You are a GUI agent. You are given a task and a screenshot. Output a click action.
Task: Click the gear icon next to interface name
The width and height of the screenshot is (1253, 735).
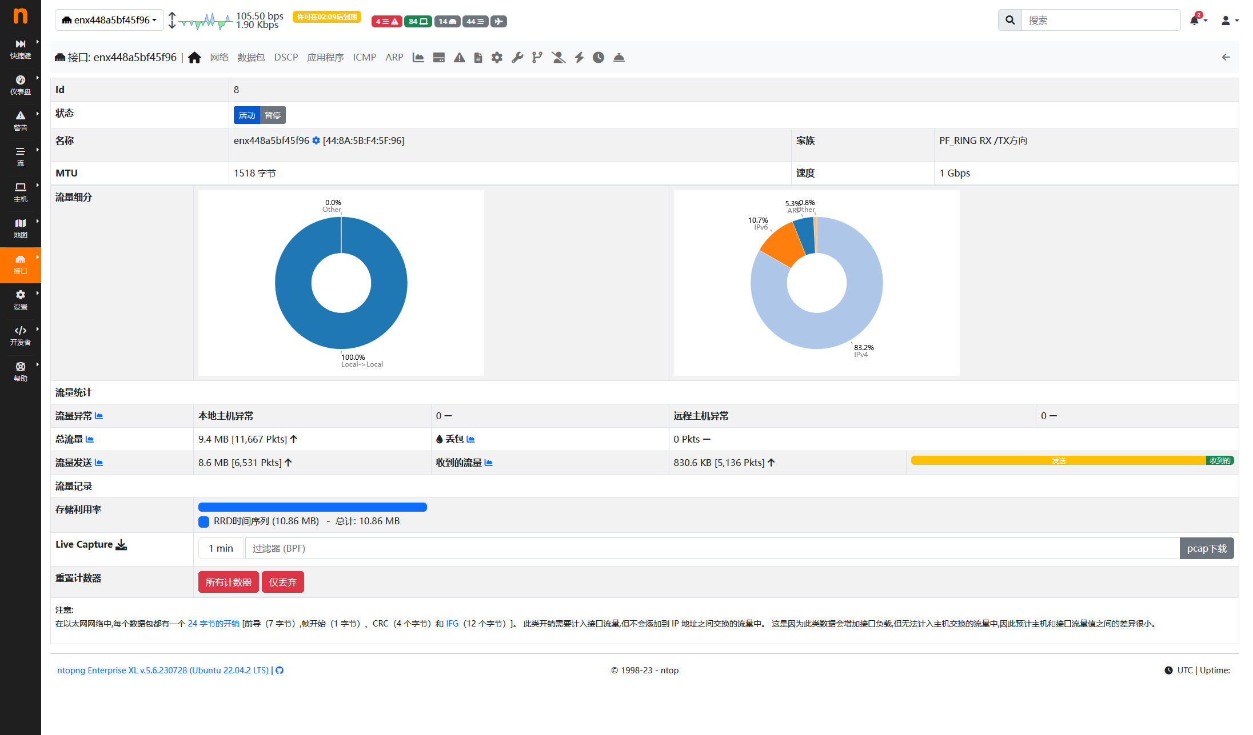(x=316, y=140)
